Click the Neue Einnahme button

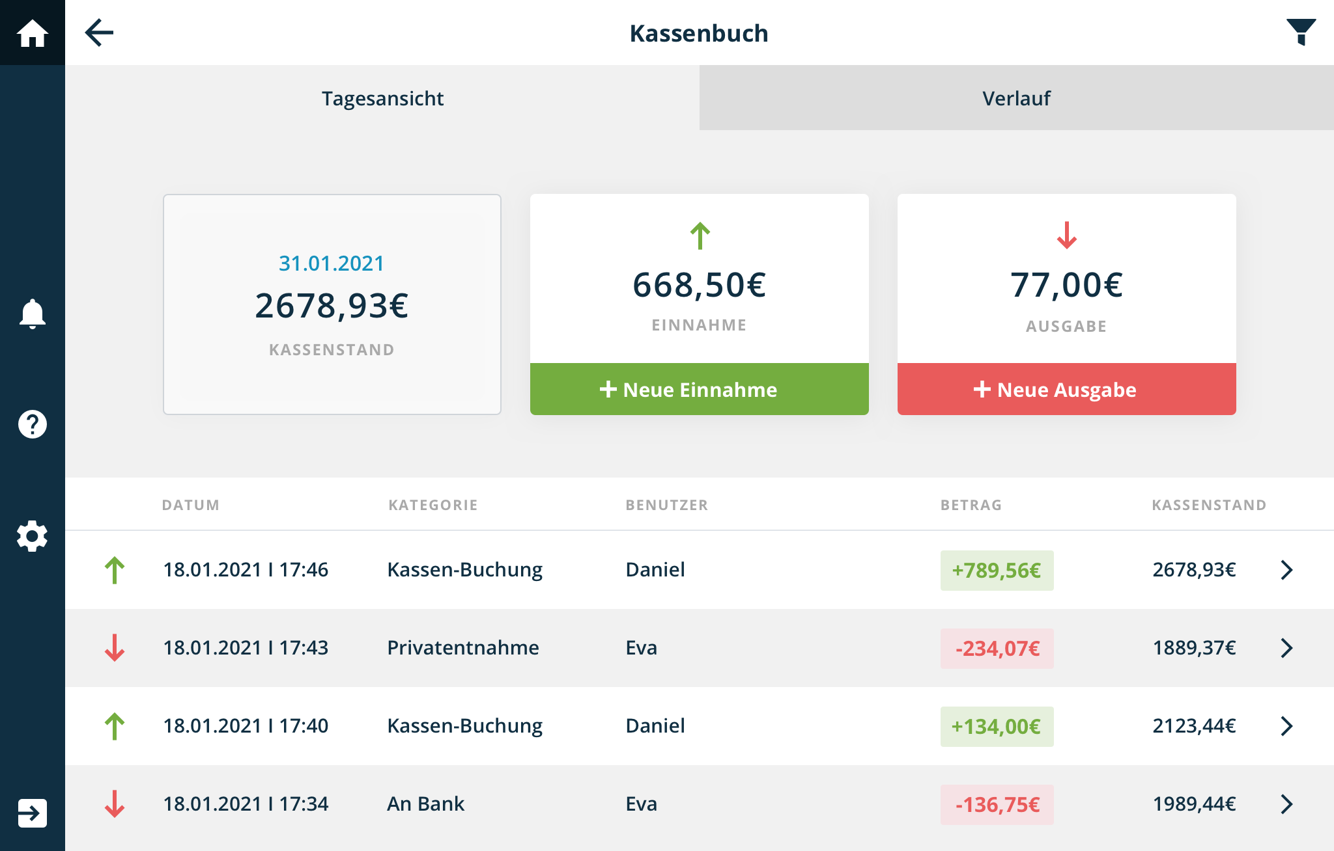click(699, 389)
